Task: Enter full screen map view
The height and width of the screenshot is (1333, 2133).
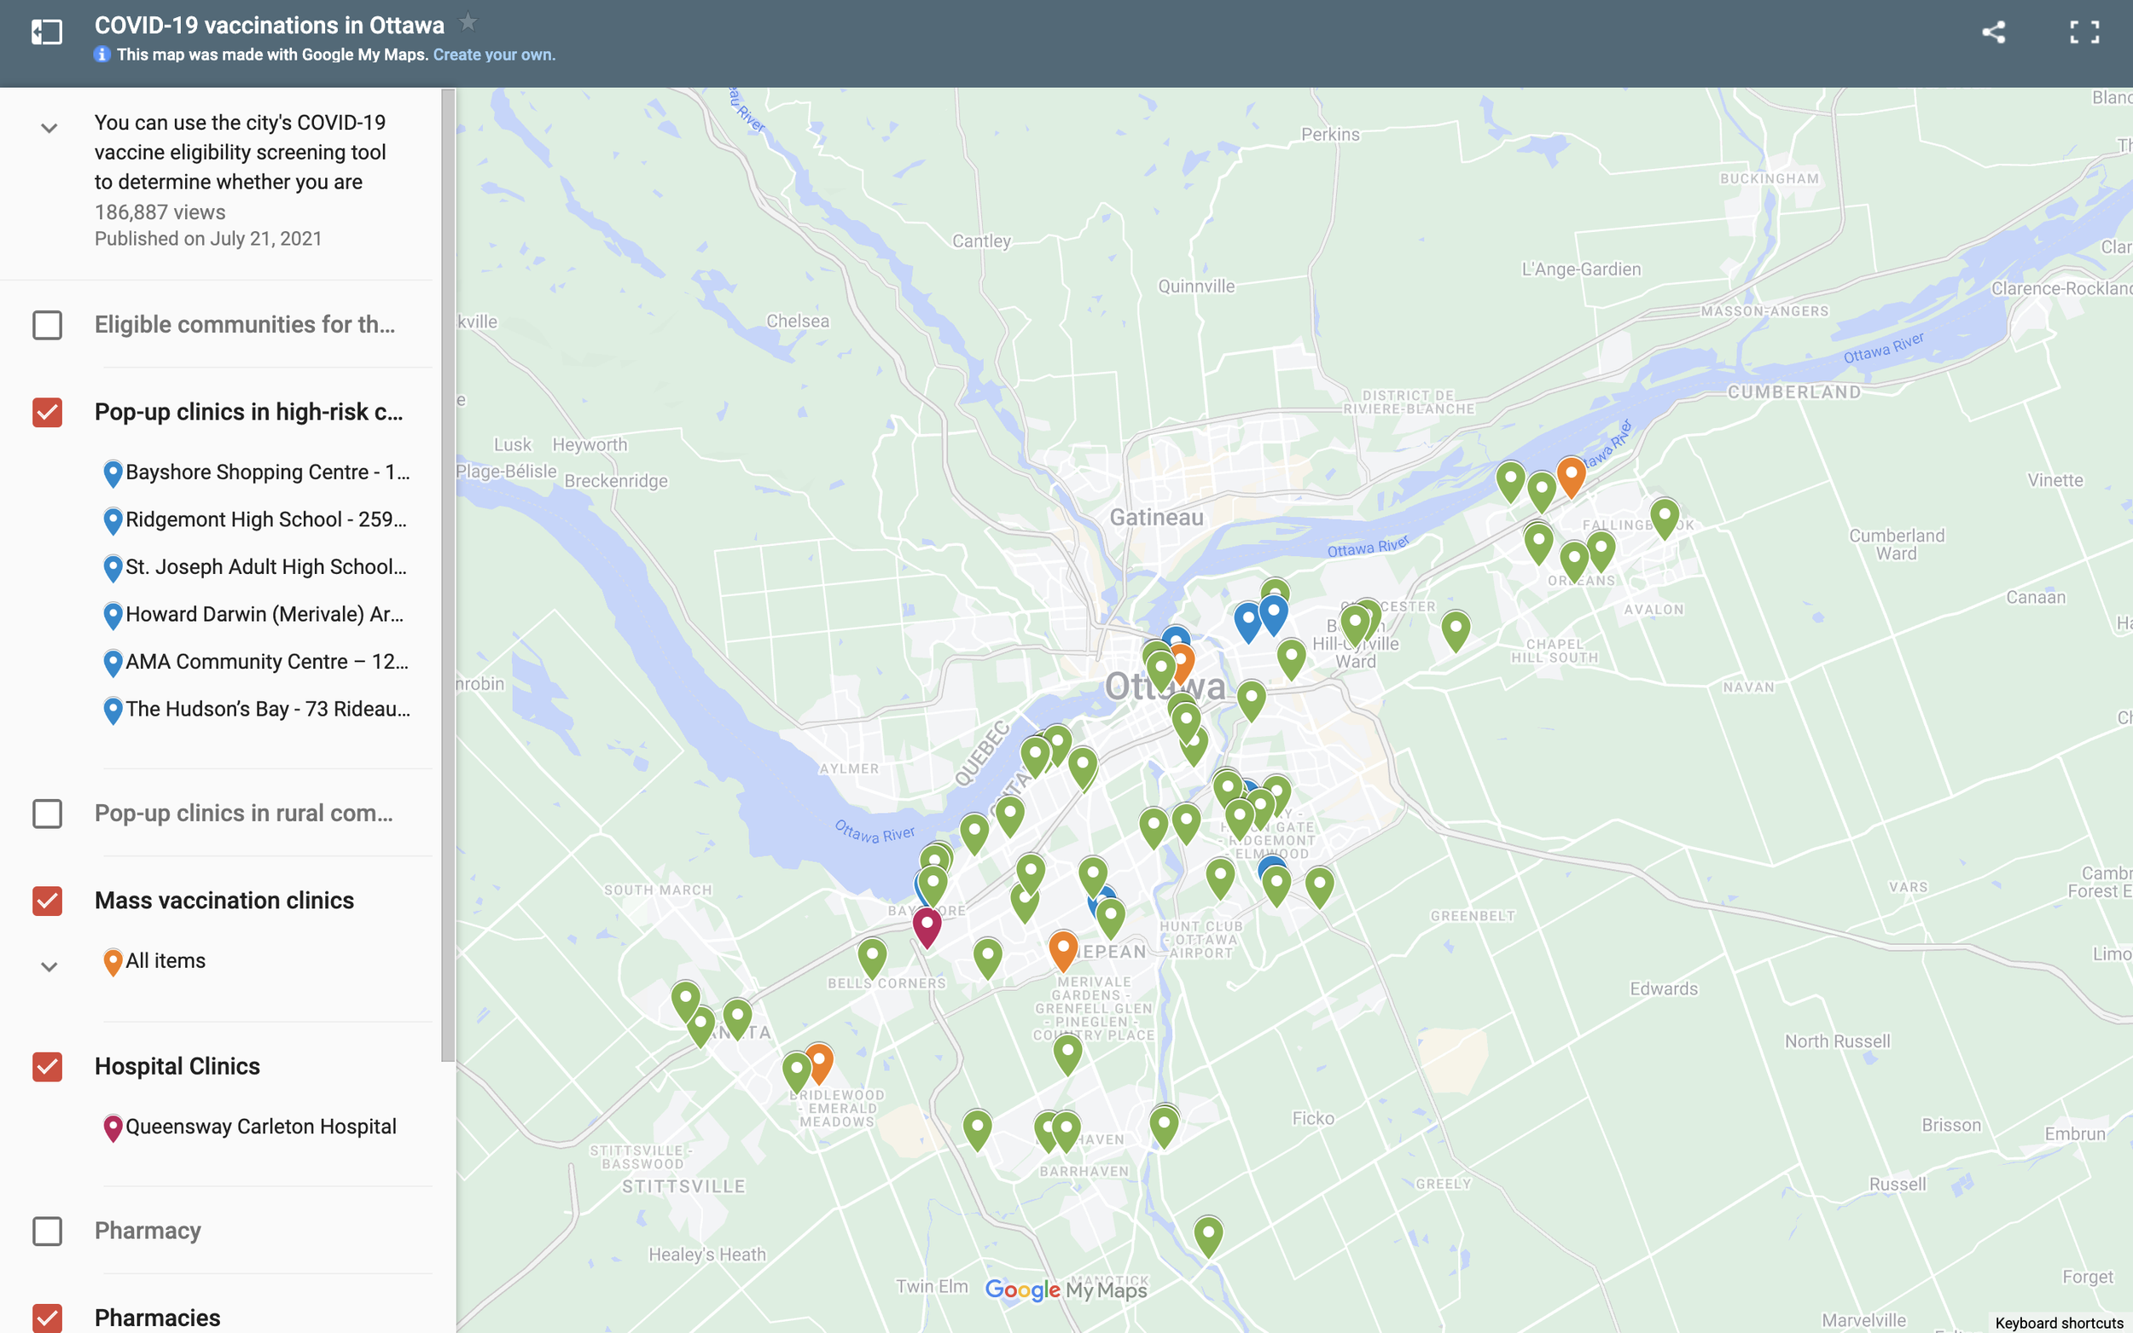Action: pos(2084,32)
